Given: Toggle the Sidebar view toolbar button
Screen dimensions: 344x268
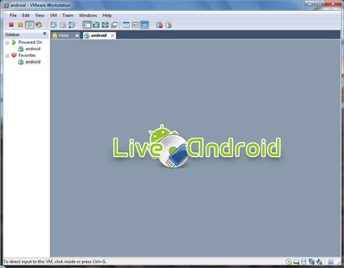Looking at the screenshot, I should [x=87, y=25].
